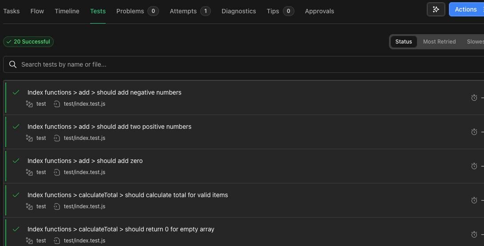Open the Diagnostics tab
This screenshot has height=246, width=484.
pyautogui.click(x=238, y=11)
